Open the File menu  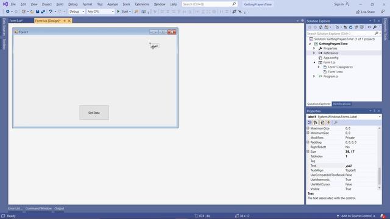coord(13,4)
